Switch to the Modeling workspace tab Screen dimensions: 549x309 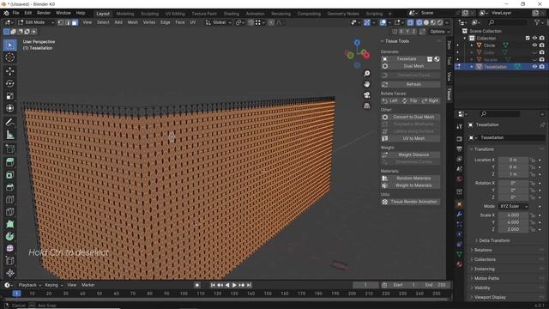(x=125, y=14)
